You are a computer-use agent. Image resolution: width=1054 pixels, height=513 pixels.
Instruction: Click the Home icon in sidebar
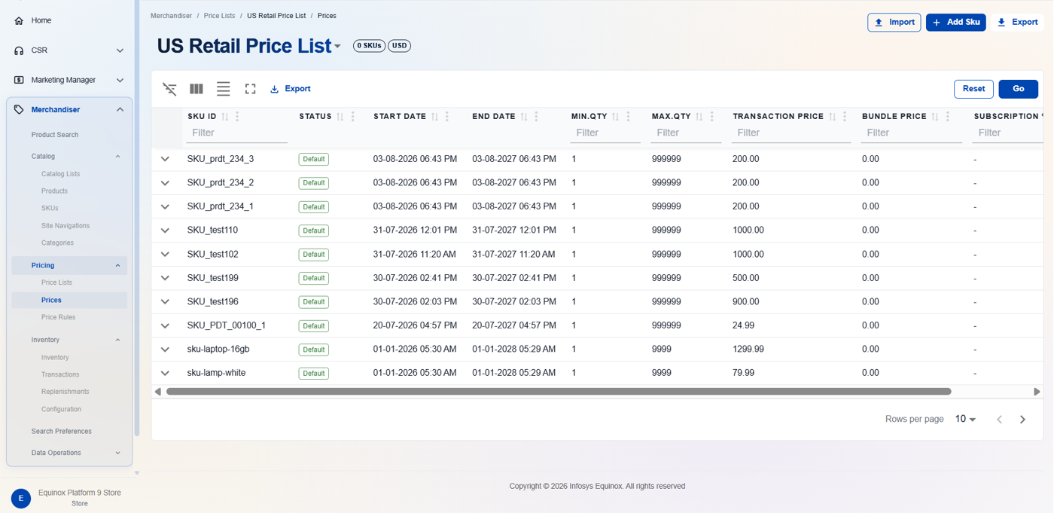click(x=19, y=20)
